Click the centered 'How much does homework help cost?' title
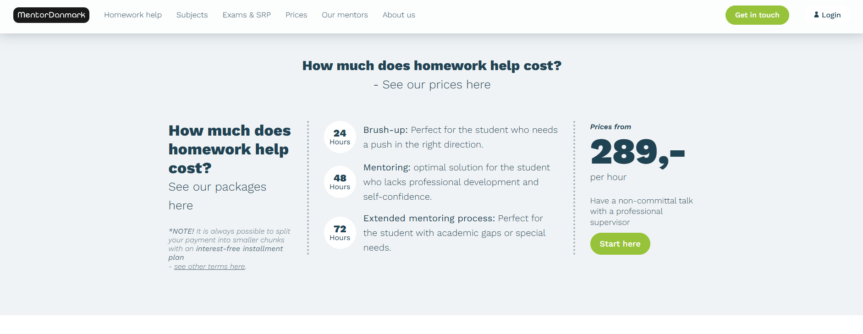 click(432, 66)
